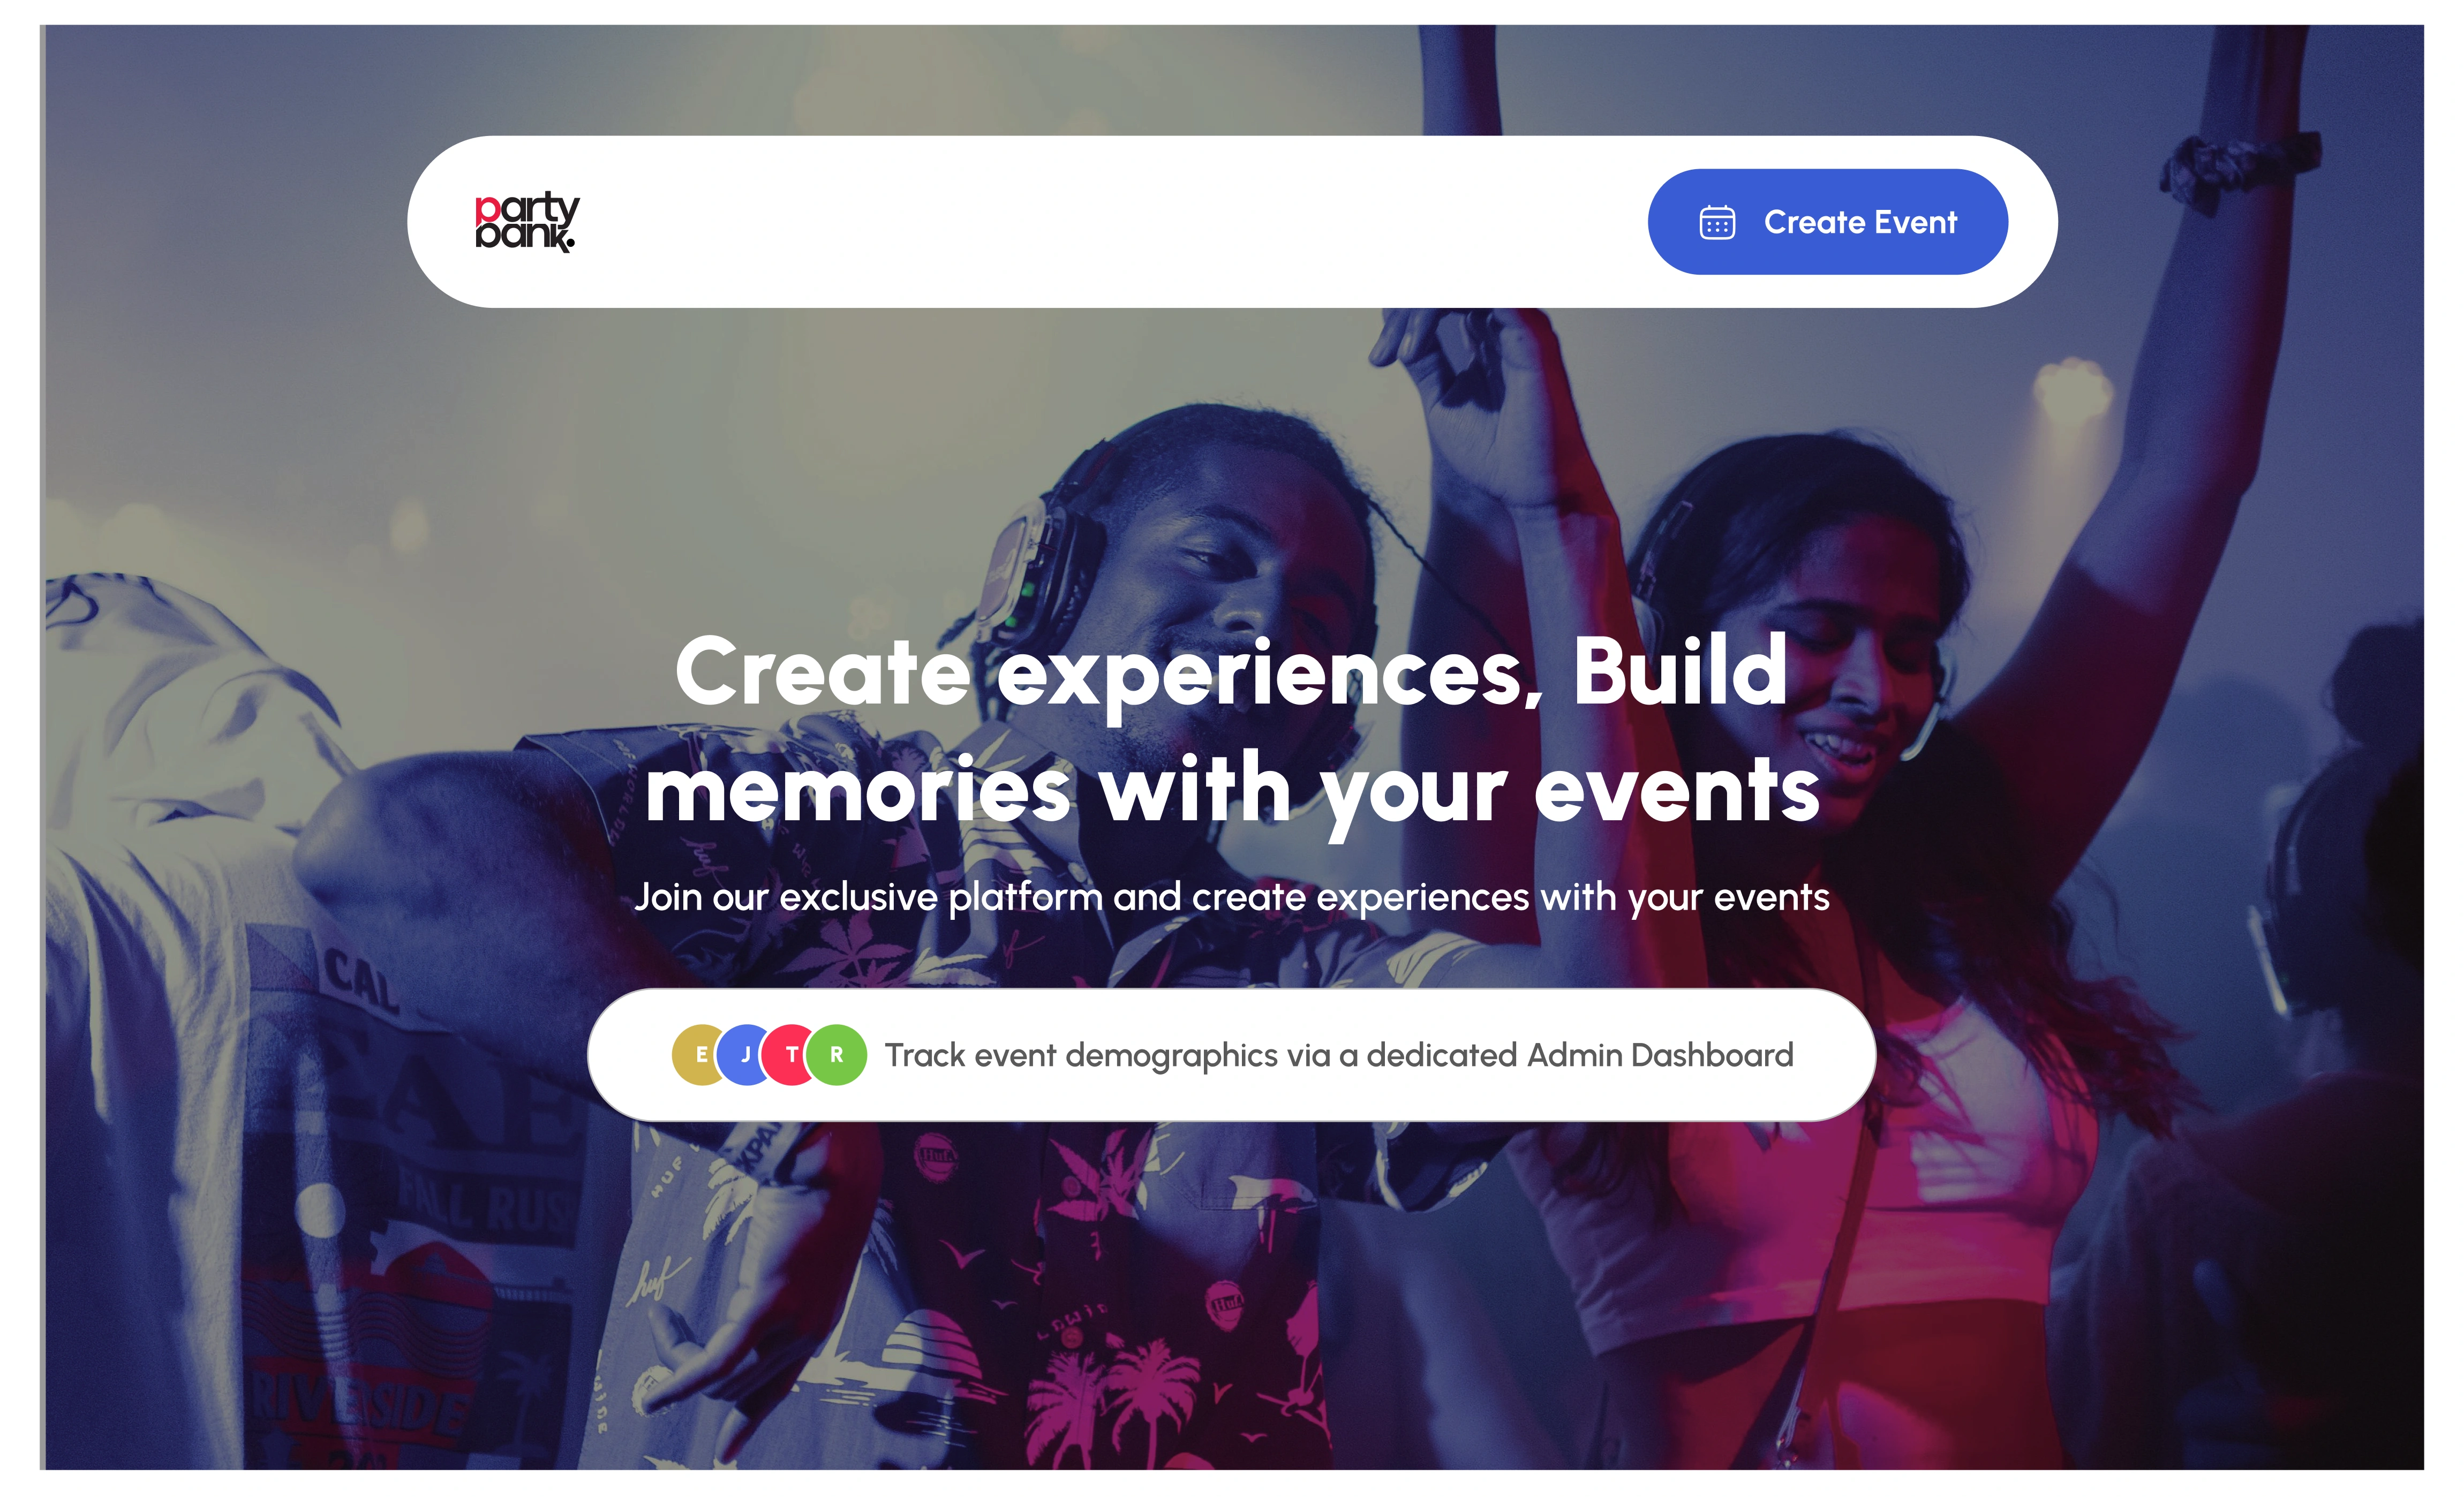The height and width of the screenshot is (1497, 2464).
Task: Click the words Admin Dashboard
Action: point(1660,1055)
